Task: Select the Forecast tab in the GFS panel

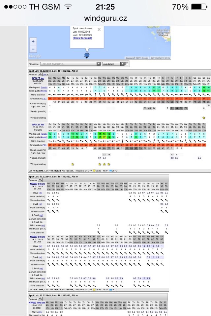Action: (x=33, y=75)
